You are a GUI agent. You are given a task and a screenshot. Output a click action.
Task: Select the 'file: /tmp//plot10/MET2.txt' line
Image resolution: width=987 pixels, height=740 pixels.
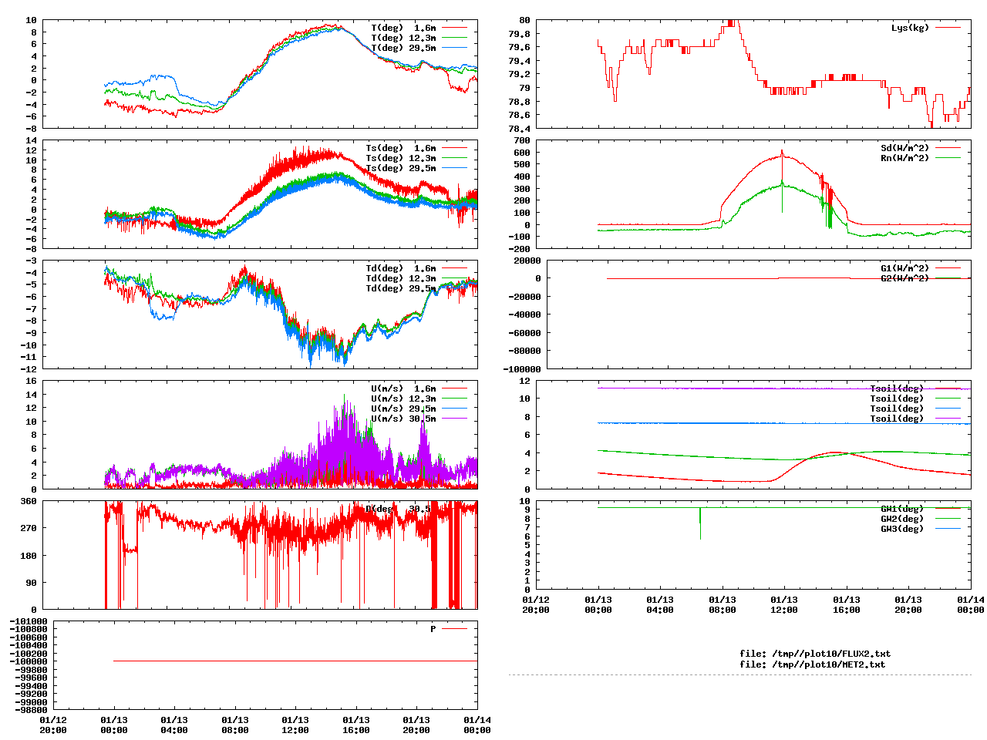812,664
